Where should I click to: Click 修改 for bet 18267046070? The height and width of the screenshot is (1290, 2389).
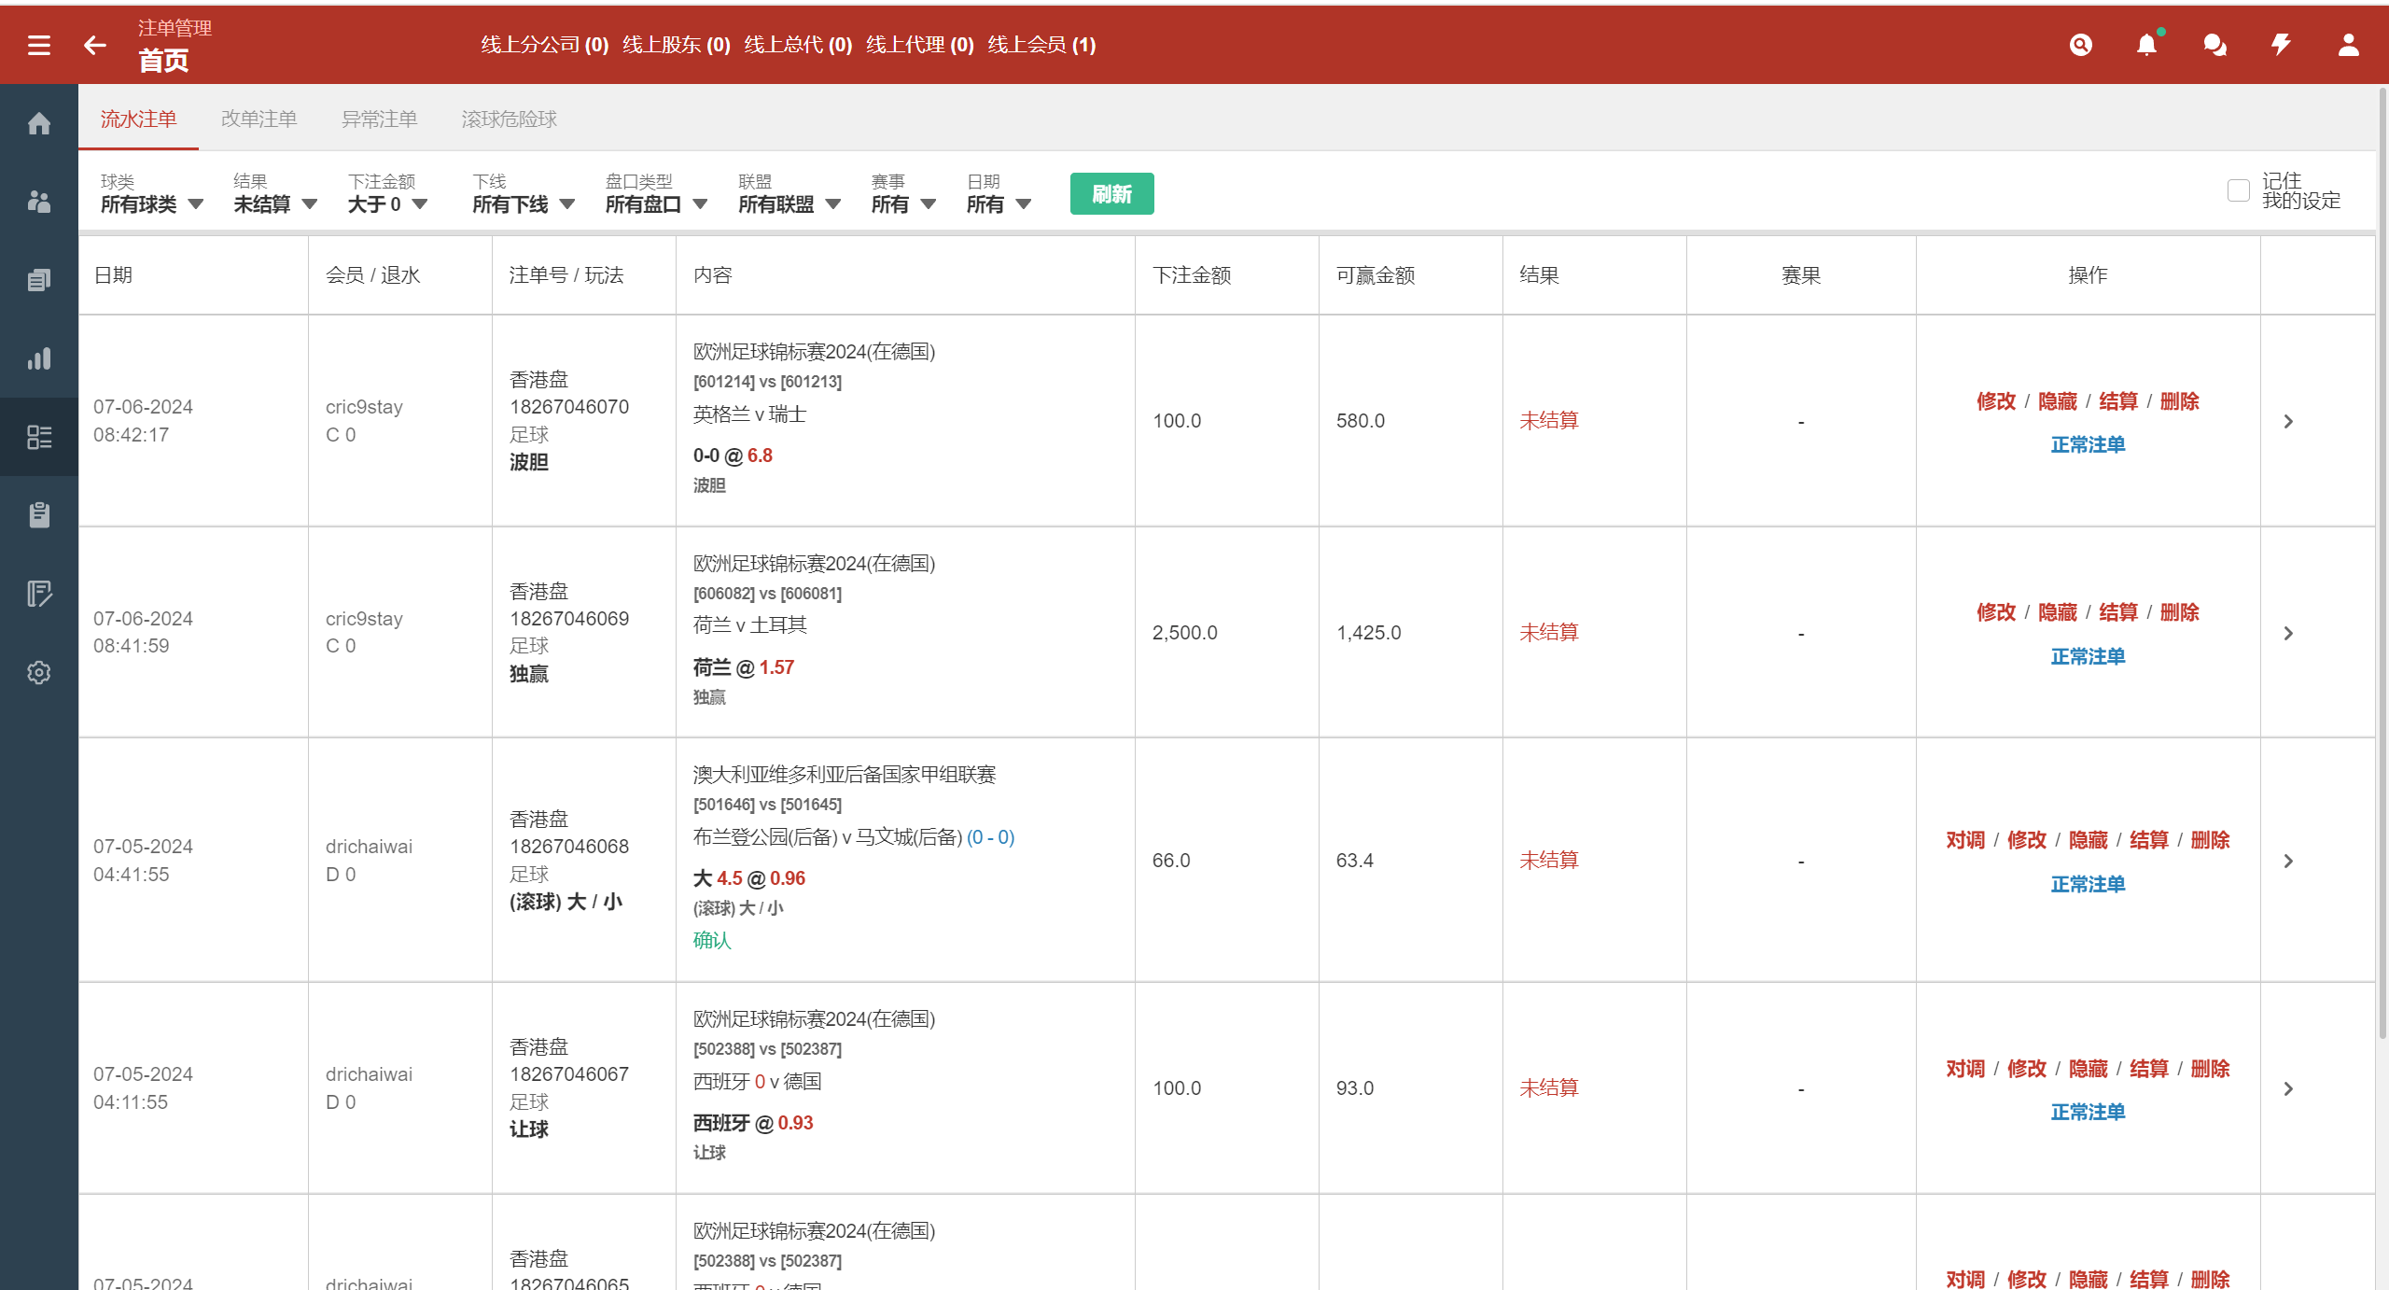coord(1995,401)
